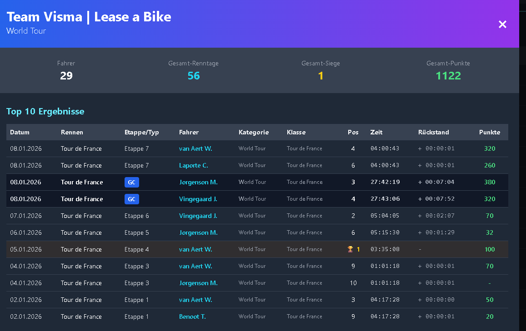Select van Aert W. in the Etappe 1 row
The image size is (526, 331).
(195, 300)
